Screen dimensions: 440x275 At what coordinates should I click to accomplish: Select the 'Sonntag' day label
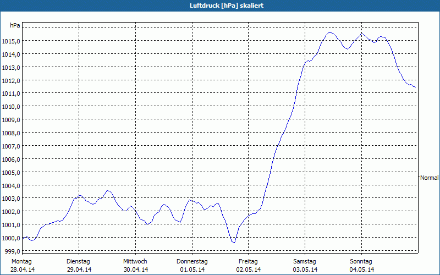click(361, 262)
